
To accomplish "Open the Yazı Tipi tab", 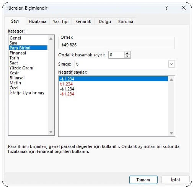I will 61,21.
